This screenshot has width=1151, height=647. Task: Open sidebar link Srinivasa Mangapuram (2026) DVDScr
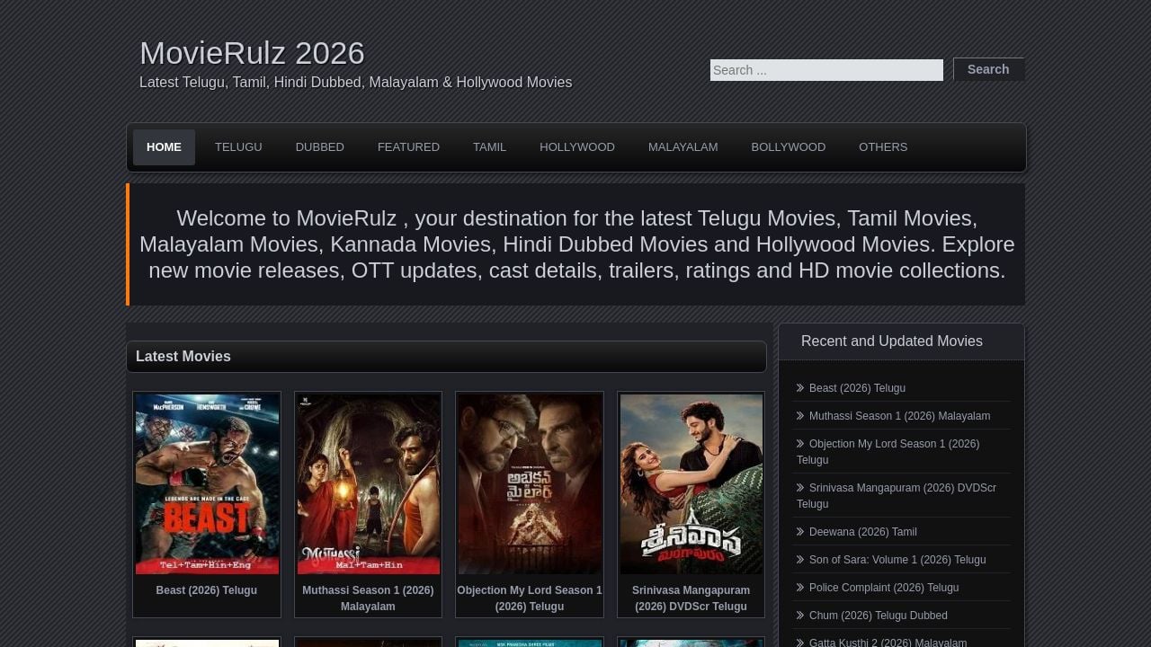[897, 496]
